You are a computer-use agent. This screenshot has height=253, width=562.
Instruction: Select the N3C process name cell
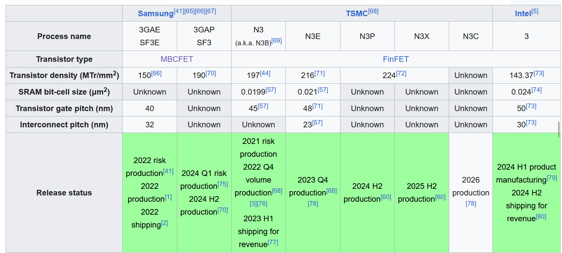click(x=471, y=36)
